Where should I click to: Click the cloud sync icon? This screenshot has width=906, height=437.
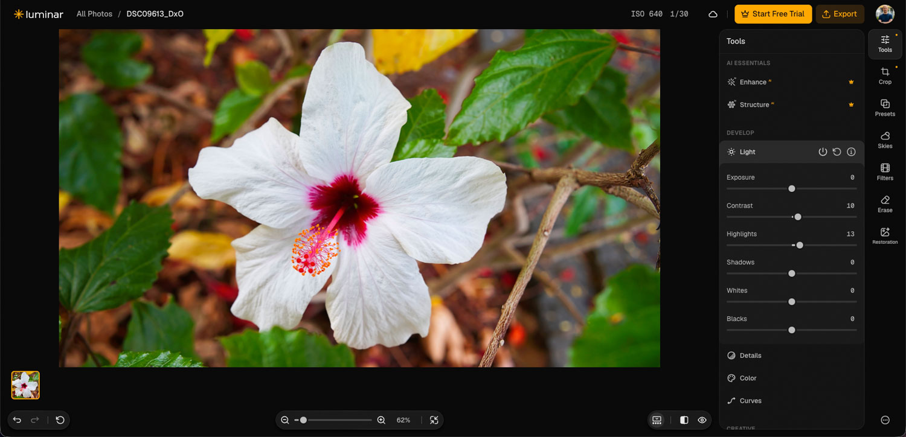pos(713,14)
